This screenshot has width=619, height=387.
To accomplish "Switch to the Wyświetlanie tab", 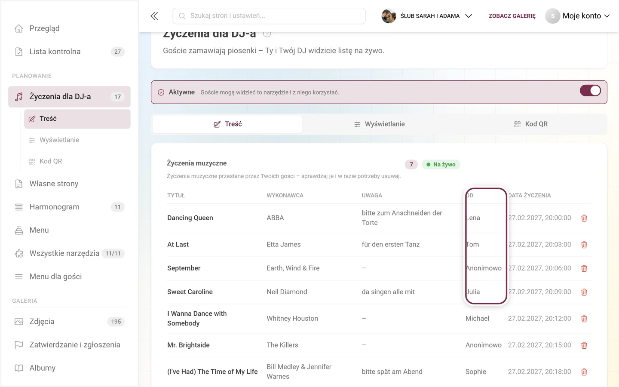I will (379, 124).
